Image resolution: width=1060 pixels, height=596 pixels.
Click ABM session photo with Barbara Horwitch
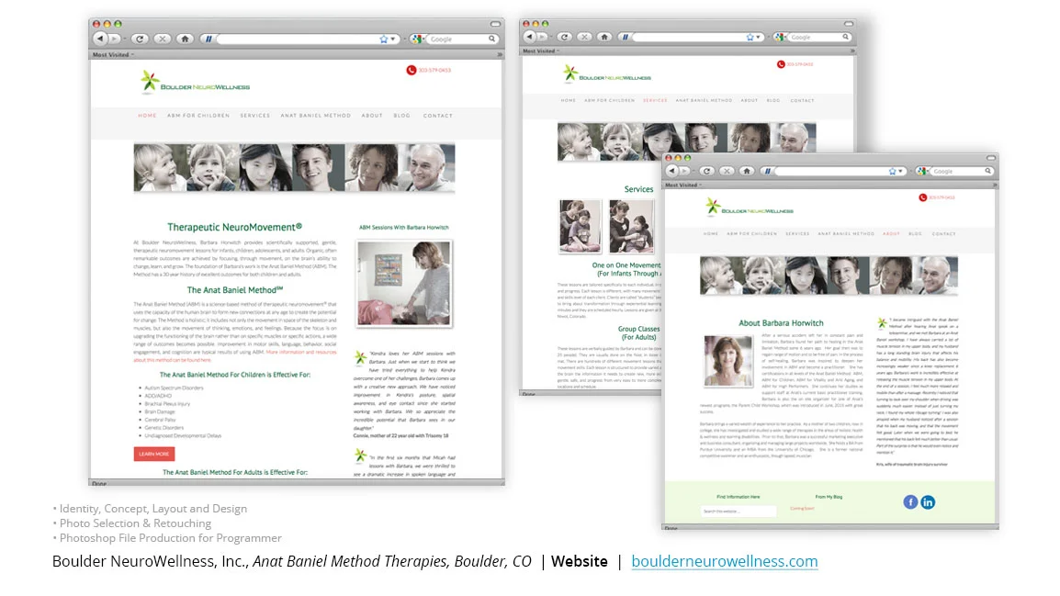pos(403,284)
